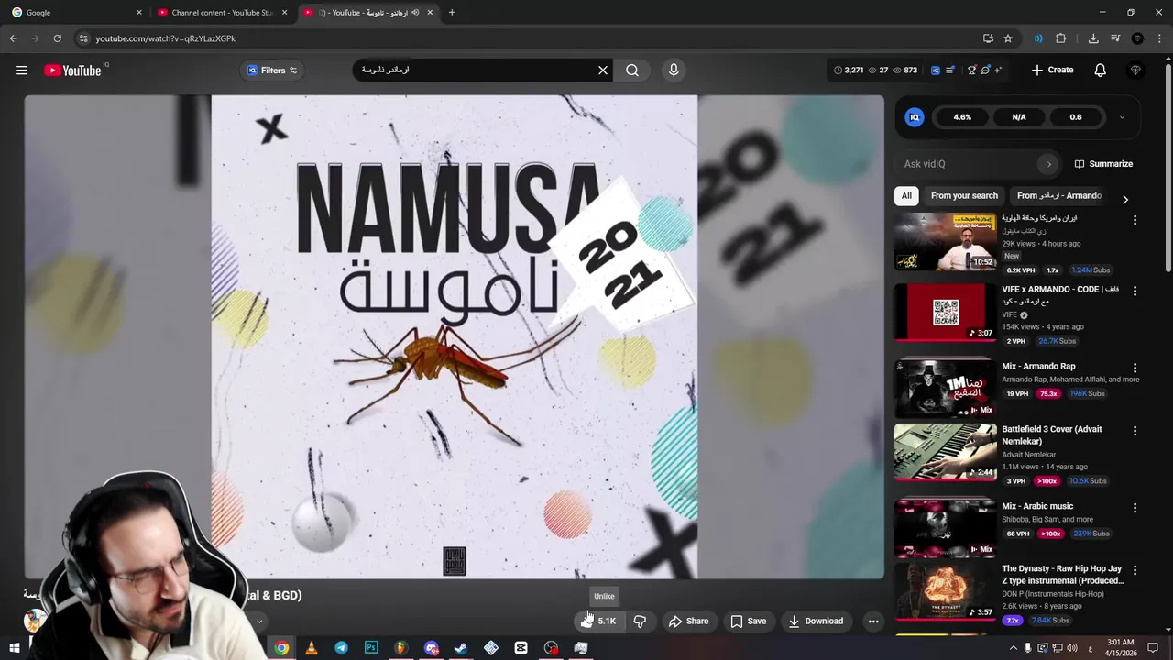This screenshot has width=1173, height=660.
Task: Open options for VIFE x ARMANDO video
Action: (1135, 291)
